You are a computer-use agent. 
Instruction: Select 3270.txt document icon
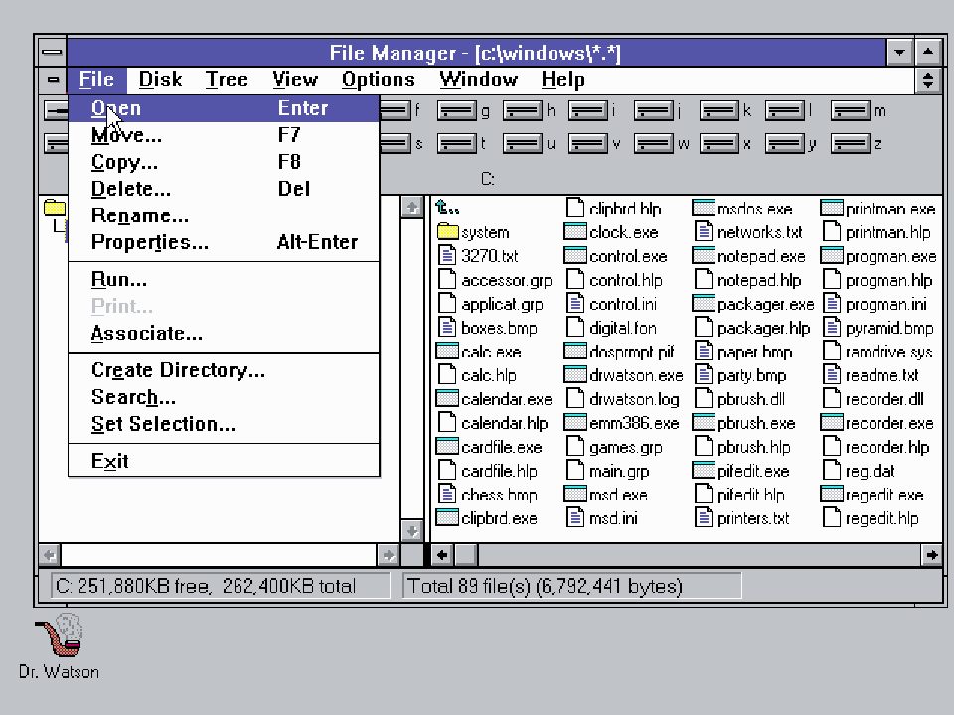click(x=447, y=256)
